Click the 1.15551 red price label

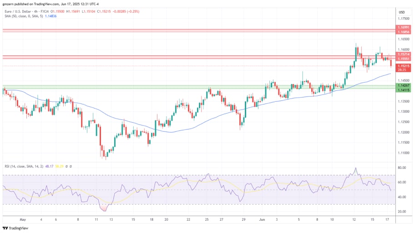(x=404, y=59)
